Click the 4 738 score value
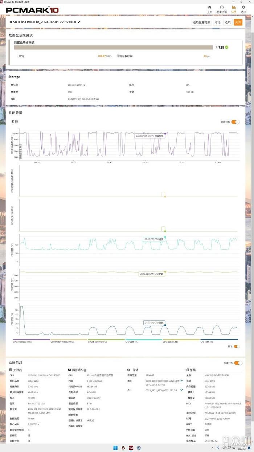 click(x=220, y=47)
